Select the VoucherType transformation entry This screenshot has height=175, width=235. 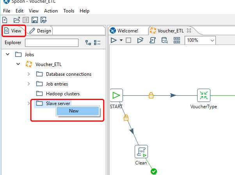click(x=204, y=95)
